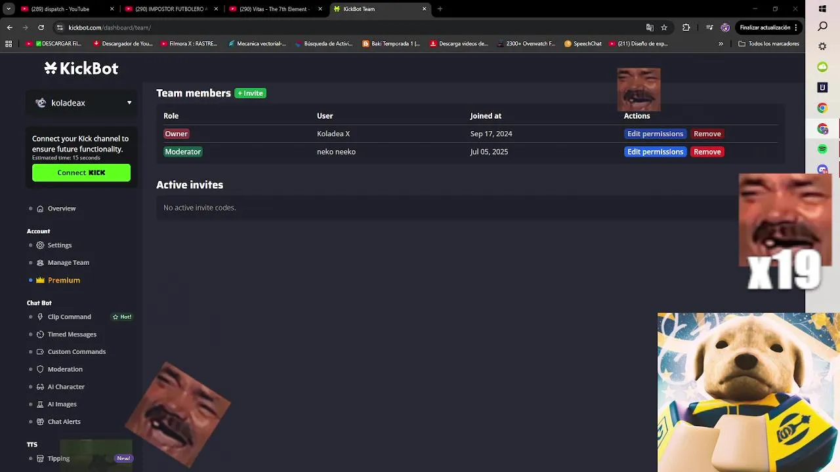
Task: Select Manage Team sidebar icon
Action: [x=41, y=263]
